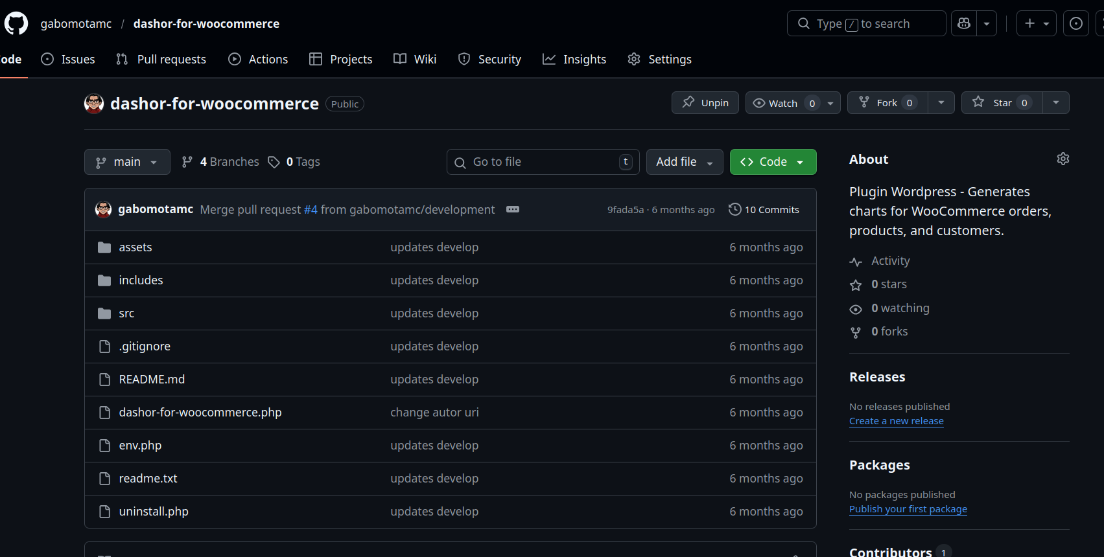Click the GitHub logo icon

[16, 23]
